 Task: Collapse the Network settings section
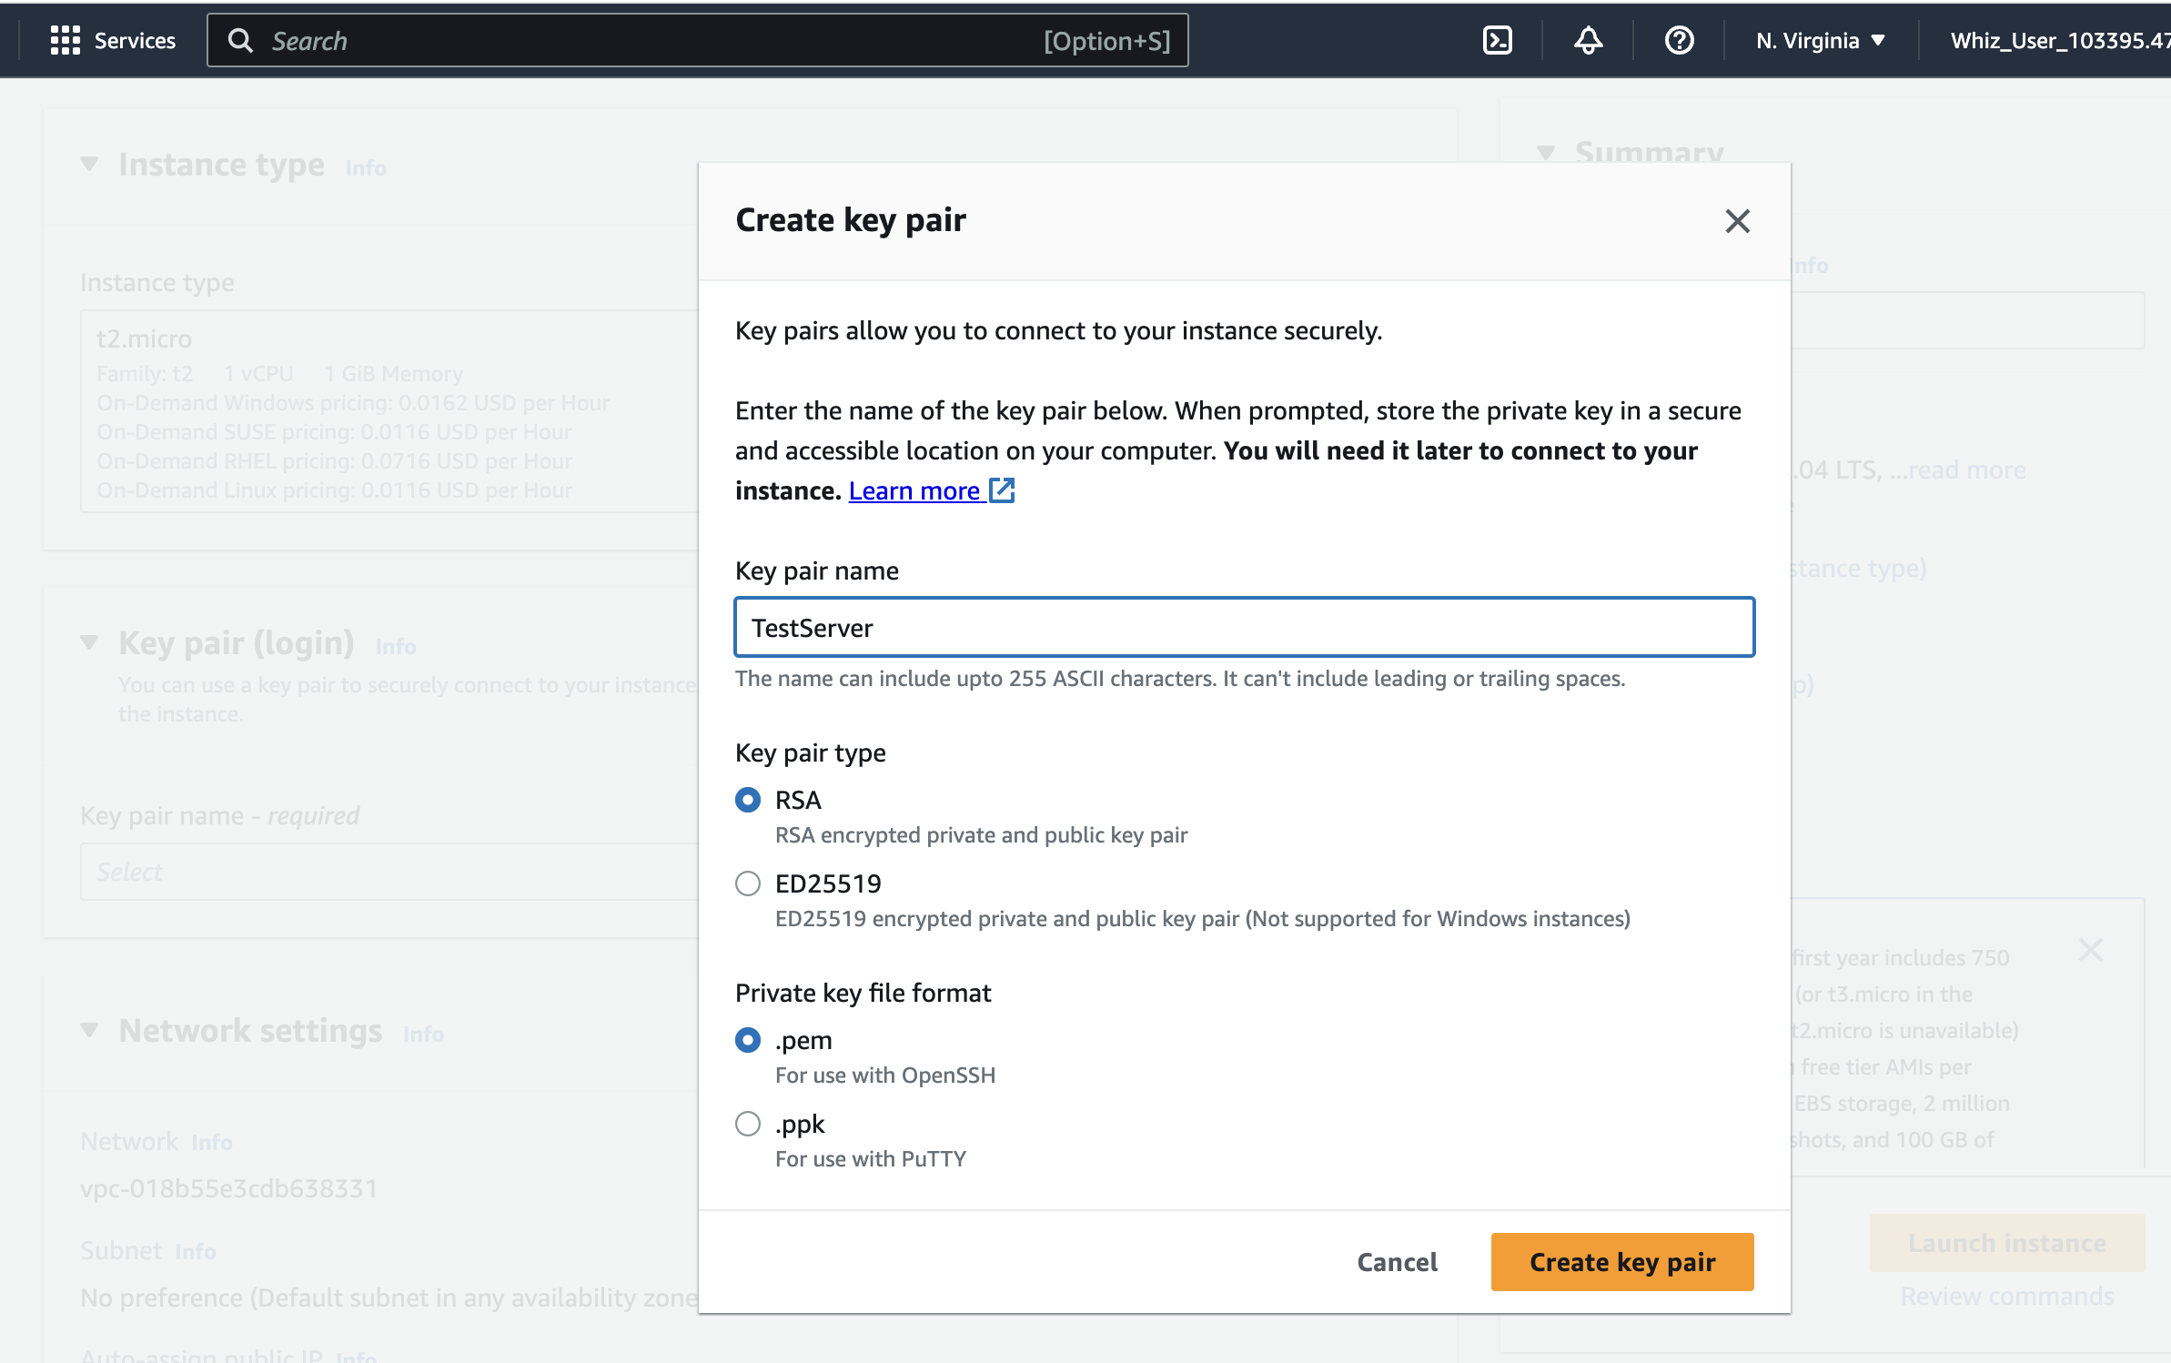(x=89, y=1031)
